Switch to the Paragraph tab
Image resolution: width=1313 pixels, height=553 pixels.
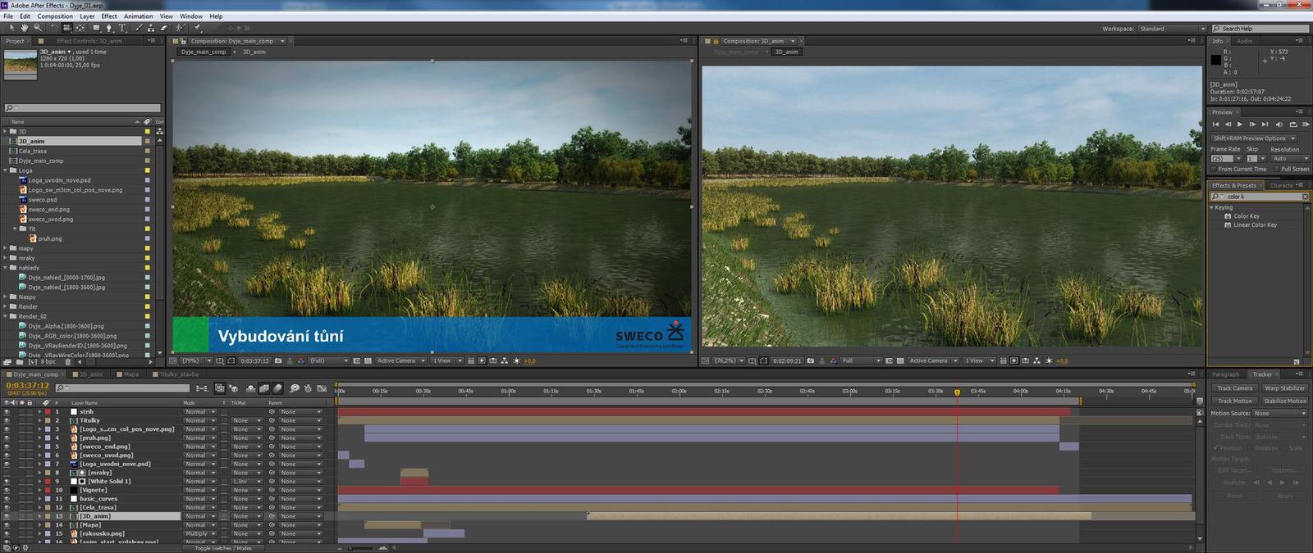tap(1225, 374)
